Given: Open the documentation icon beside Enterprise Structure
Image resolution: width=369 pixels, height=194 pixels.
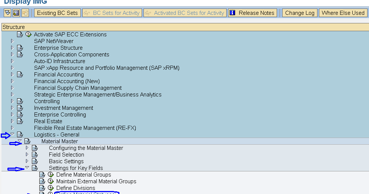Looking at the screenshot, I should click(x=20, y=48).
